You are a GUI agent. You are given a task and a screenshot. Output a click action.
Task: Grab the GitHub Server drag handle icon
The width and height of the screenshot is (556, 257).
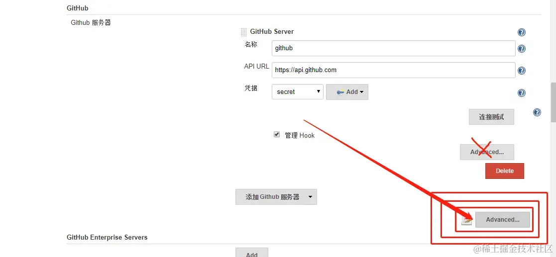(x=243, y=32)
